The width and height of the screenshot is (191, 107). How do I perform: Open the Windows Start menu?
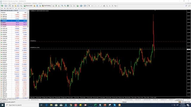pos(2,105)
